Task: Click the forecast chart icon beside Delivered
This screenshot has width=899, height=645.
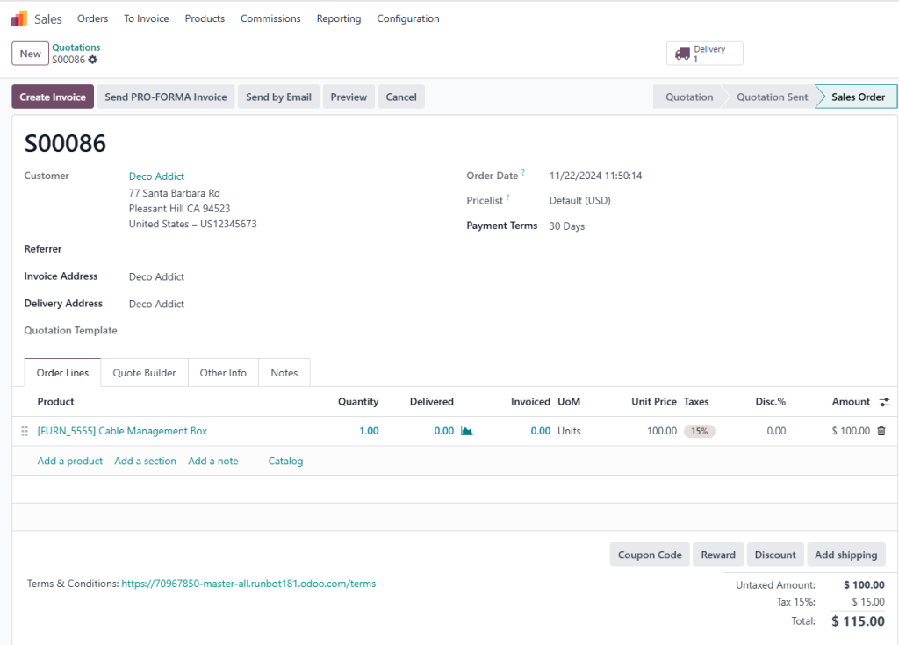Action: pos(467,431)
